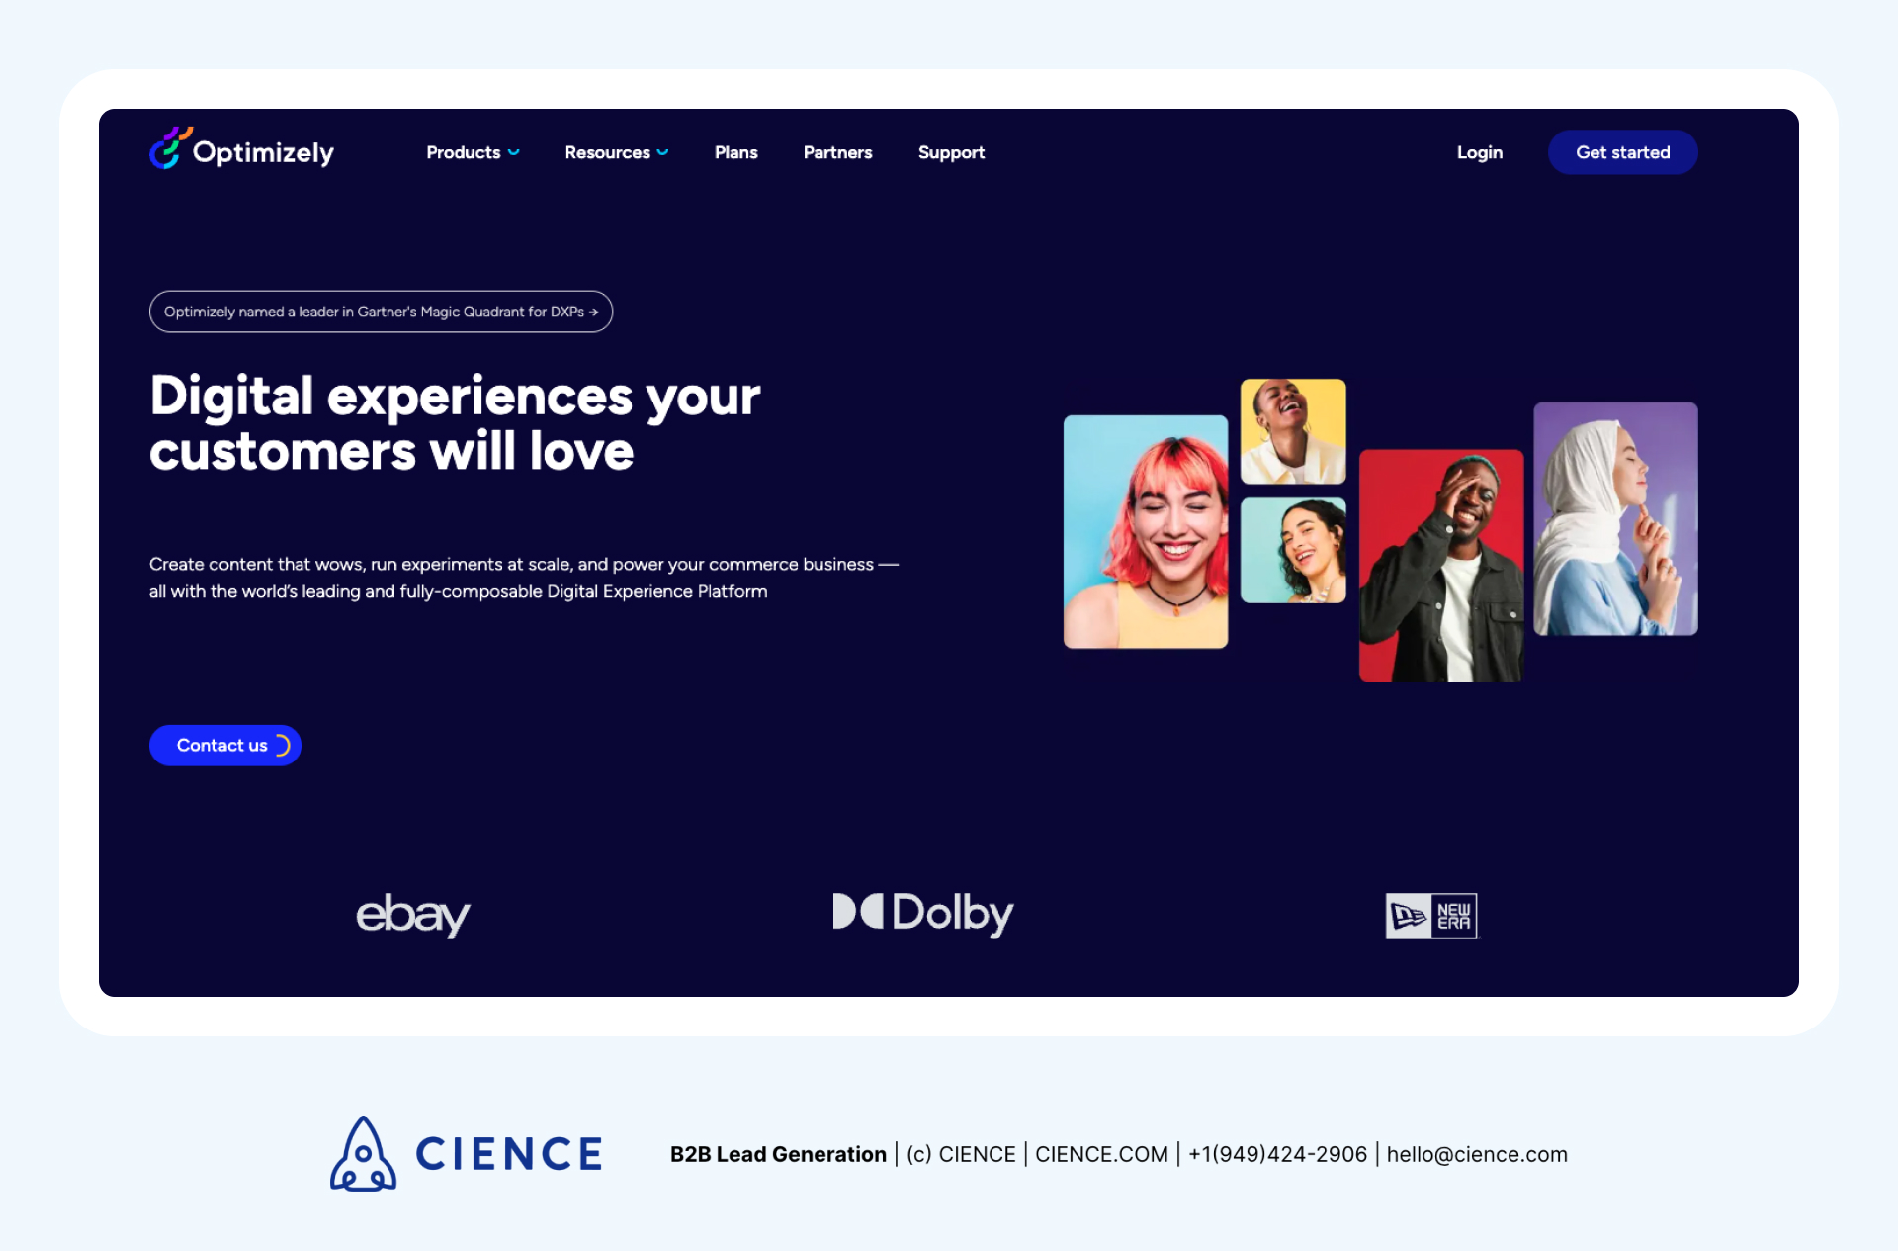This screenshot has height=1251, width=1898.
Task: Expand the Resources dropdown menu
Action: click(616, 152)
